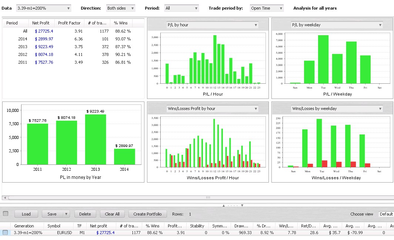
Task: Expand the Save button arrow menu
Action: pyautogui.click(x=66, y=214)
